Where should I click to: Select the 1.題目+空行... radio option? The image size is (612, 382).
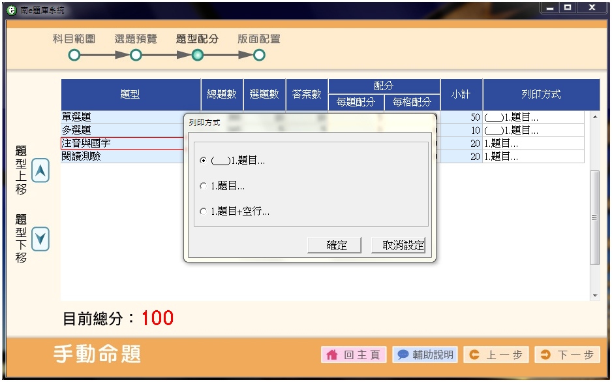click(204, 212)
